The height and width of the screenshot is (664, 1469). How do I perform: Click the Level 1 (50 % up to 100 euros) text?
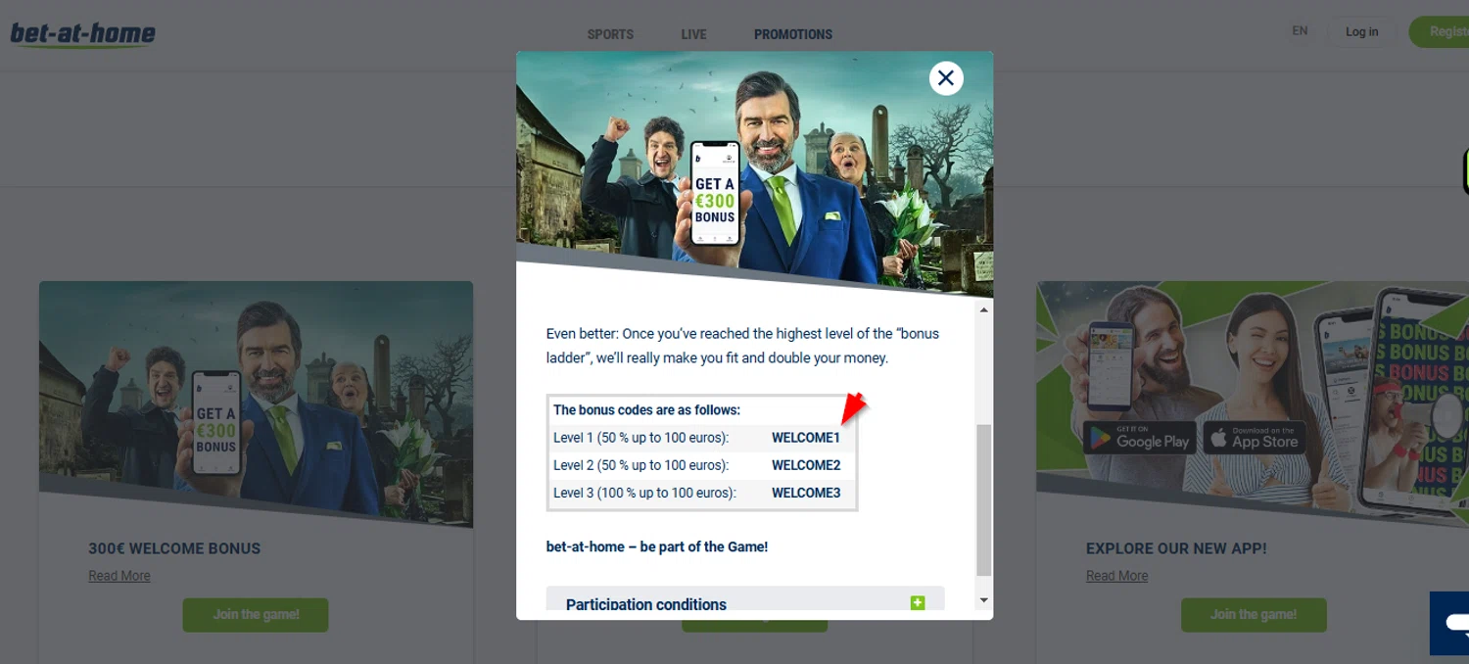pos(641,438)
